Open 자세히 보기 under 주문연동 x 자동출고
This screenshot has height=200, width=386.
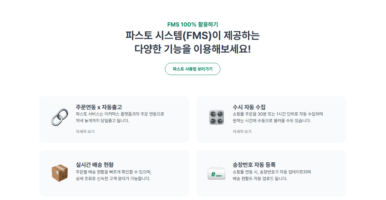point(85,132)
